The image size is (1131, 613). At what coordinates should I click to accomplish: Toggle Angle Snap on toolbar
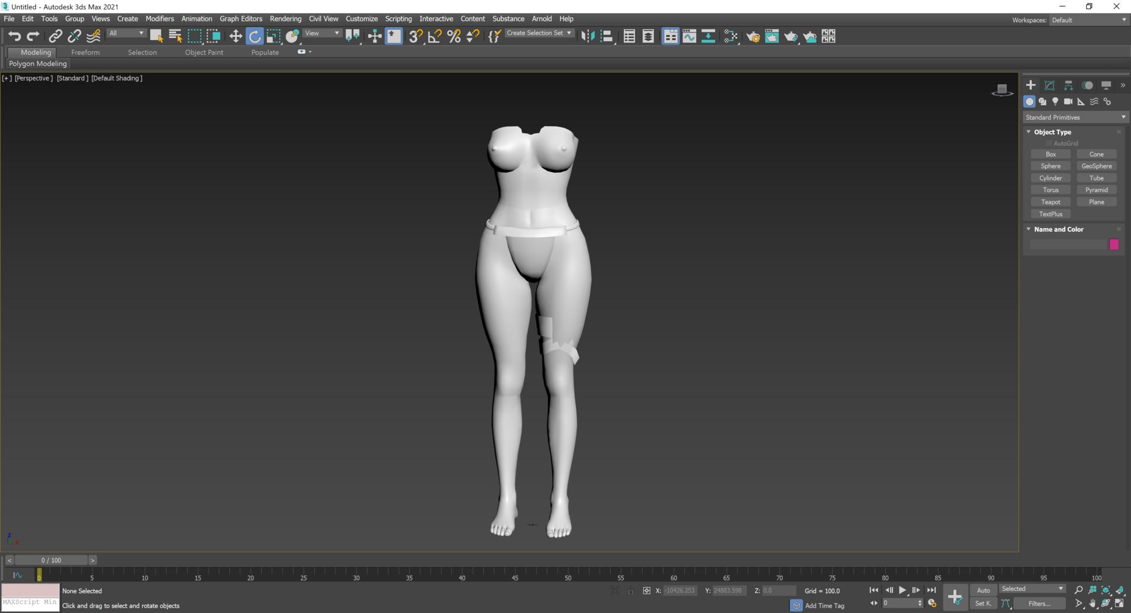pyautogui.click(x=435, y=37)
